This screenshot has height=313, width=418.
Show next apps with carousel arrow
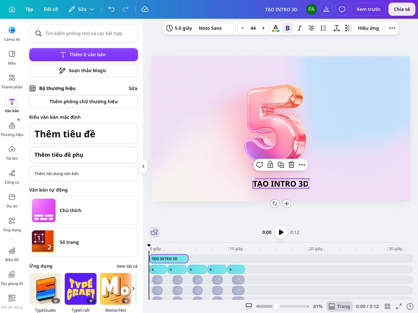click(x=133, y=289)
